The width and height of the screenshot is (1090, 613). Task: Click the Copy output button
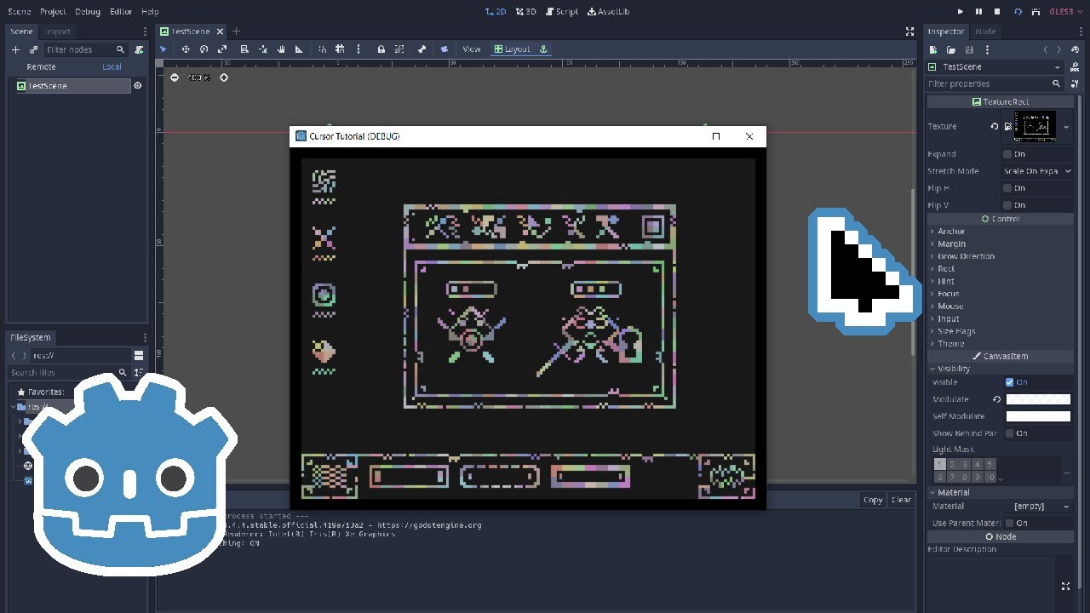pos(873,500)
